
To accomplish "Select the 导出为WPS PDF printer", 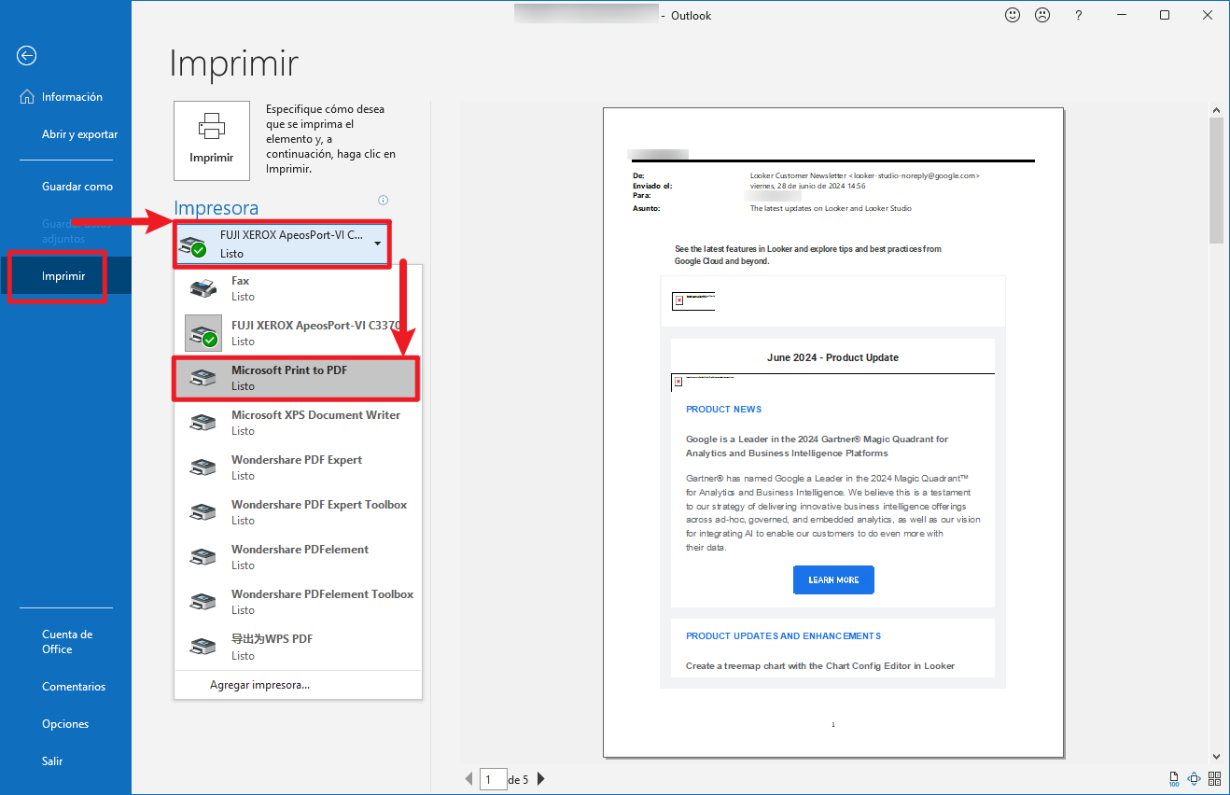I will click(298, 647).
